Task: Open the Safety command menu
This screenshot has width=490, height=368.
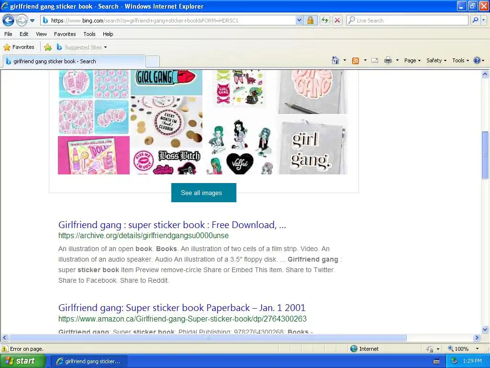Action: 436,60
